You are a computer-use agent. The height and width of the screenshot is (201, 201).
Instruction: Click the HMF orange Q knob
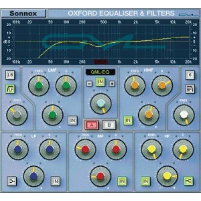pyautogui.click(x=162, y=85)
